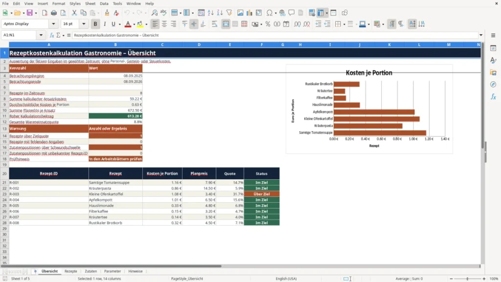This screenshot has width=501, height=282.
Task: Open the Function Wizard in the formula bar
Action: tap(52, 35)
